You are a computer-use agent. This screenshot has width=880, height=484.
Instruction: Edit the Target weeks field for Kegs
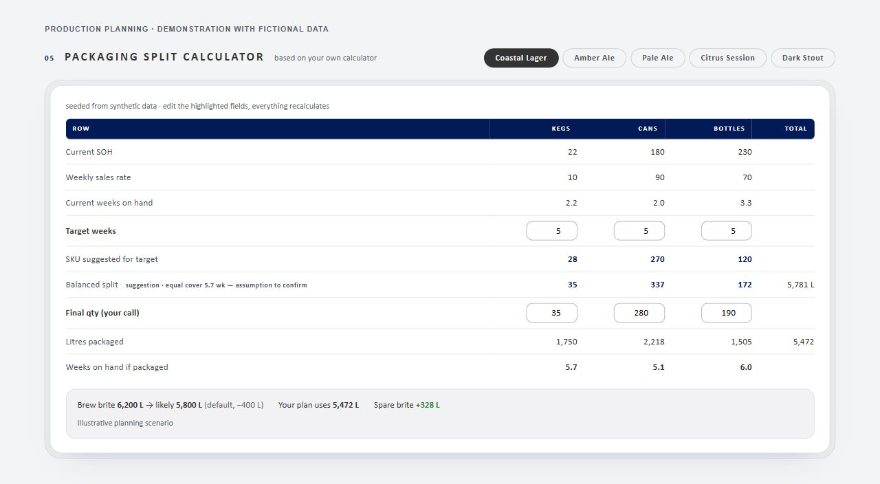pyautogui.click(x=552, y=231)
